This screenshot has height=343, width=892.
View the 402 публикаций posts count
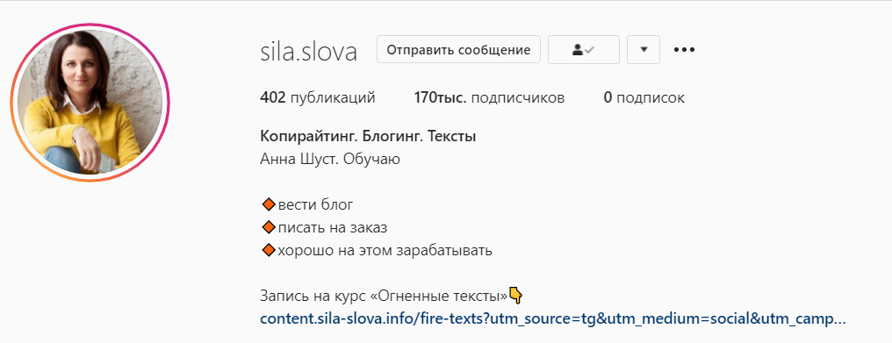(x=318, y=98)
